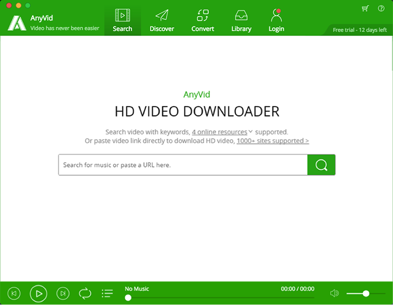The height and width of the screenshot is (305, 393).
Task: Click the 00:00 / 00:00 time display
Action: coord(298,289)
